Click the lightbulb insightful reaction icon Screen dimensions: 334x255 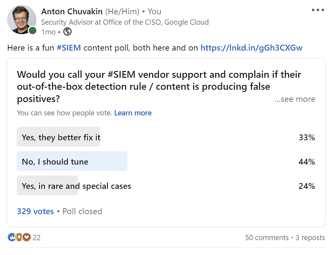pos(19,237)
